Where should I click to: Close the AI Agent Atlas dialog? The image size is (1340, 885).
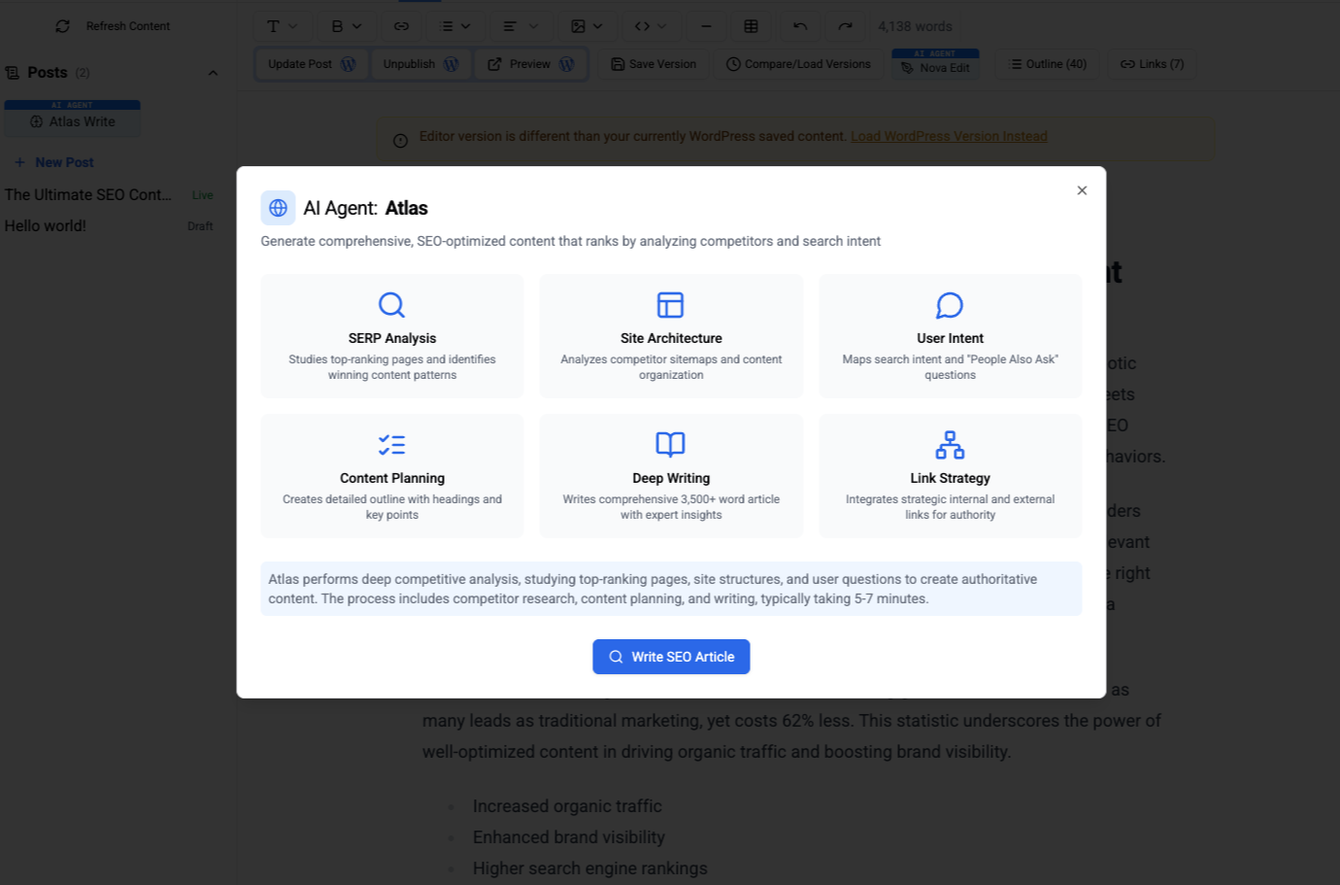(1082, 190)
